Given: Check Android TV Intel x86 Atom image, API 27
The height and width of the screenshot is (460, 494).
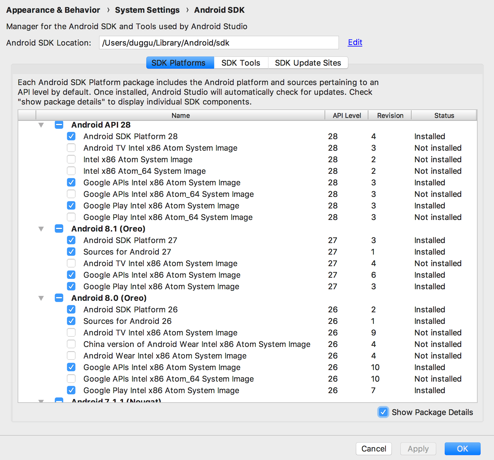Looking at the screenshot, I should [x=71, y=263].
